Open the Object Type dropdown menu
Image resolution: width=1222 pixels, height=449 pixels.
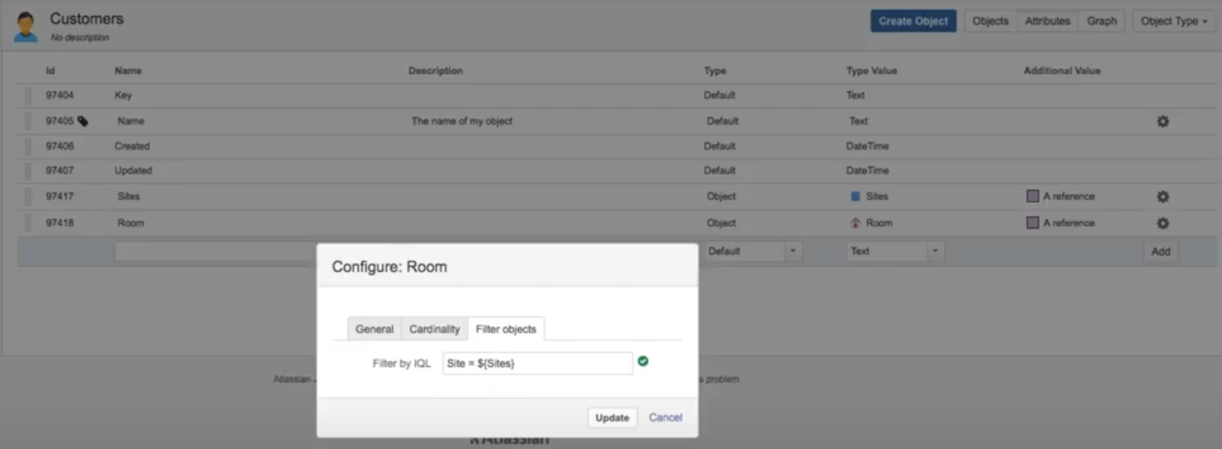click(x=1173, y=21)
